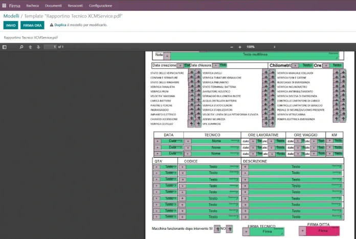Click the page number input field
Screen dimensions: 356x239
point(50,47)
